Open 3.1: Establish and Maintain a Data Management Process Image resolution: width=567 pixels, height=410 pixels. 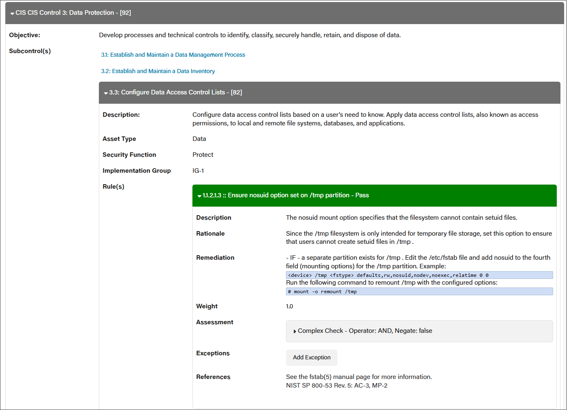[173, 55]
